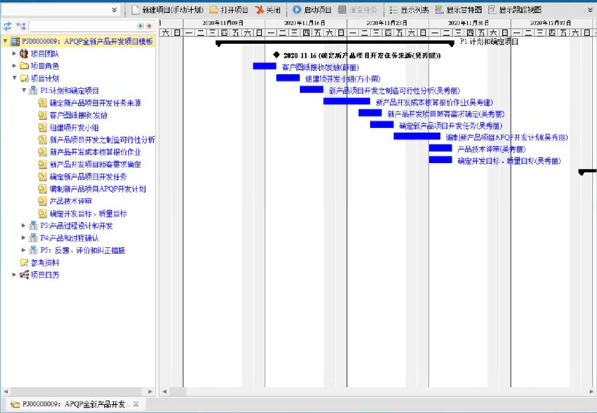Click the P4 phase icon in tree

pyautogui.click(x=34, y=238)
